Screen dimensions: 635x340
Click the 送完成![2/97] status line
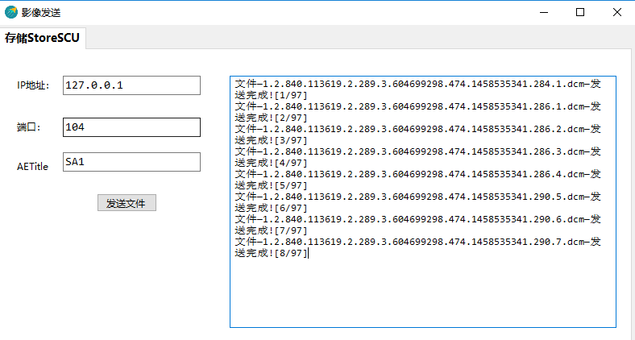(x=272, y=118)
